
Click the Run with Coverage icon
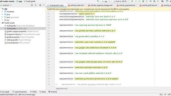tap(147, 1)
